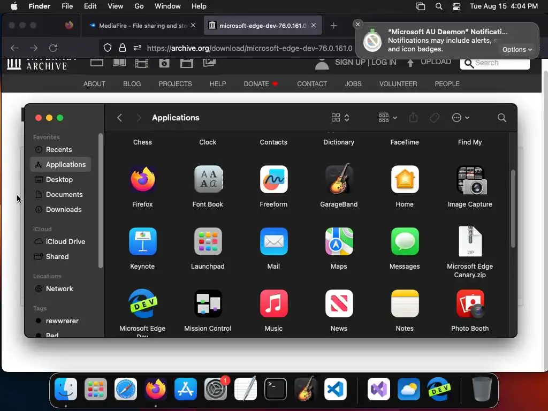The height and width of the screenshot is (411, 548).
Task: Open the Mail app icon
Action: pos(273,241)
